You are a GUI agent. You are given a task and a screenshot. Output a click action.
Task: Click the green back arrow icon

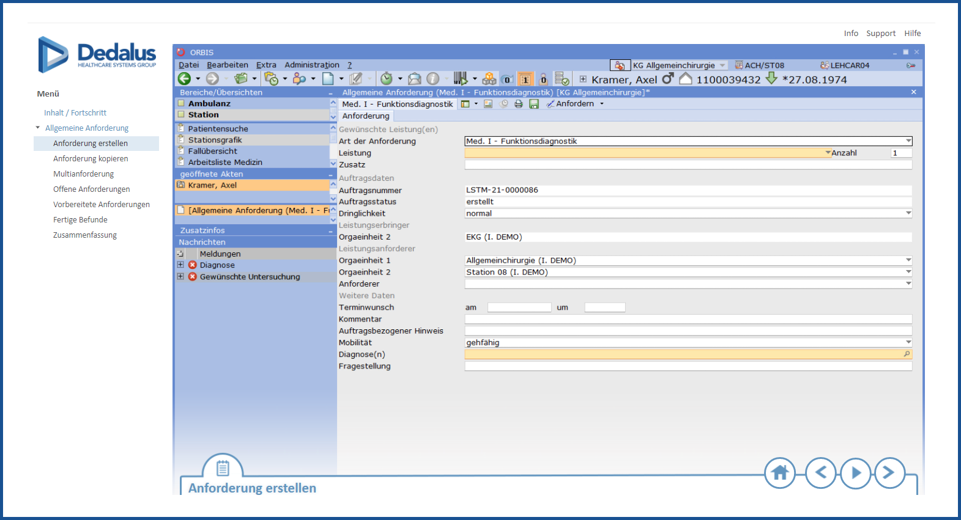click(x=184, y=79)
